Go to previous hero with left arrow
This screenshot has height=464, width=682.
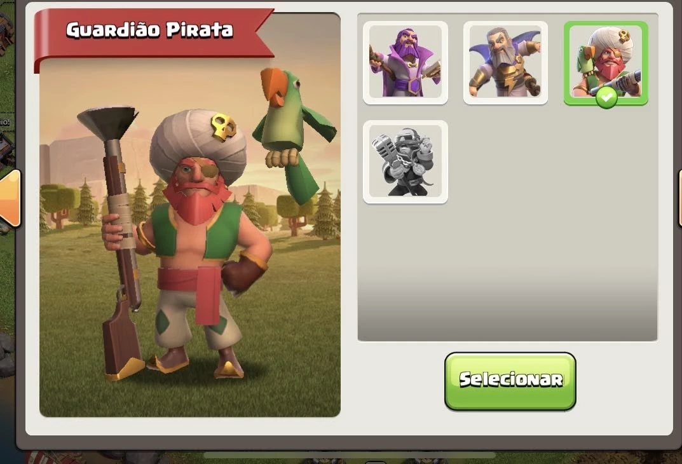[10, 198]
